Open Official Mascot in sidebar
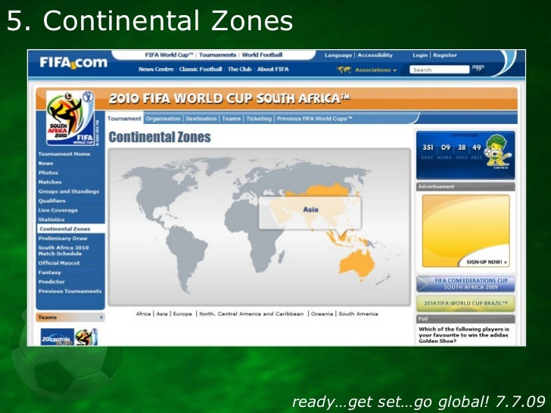The width and height of the screenshot is (551, 413). coord(59,262)
